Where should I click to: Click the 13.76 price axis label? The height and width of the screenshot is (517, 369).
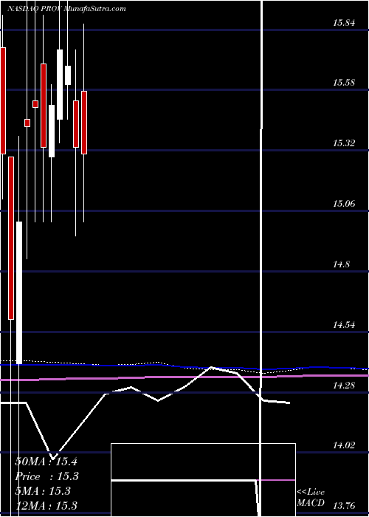[344, 505]
